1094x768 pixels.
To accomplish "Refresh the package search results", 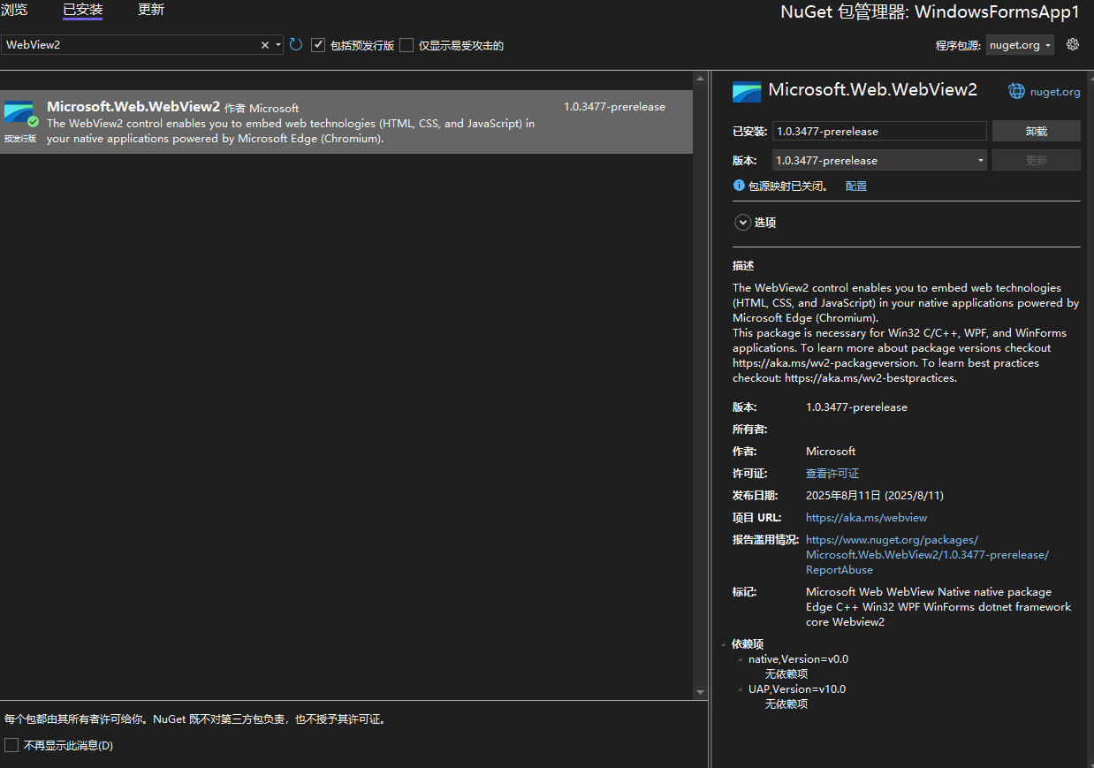I will (x=296, y=44).
